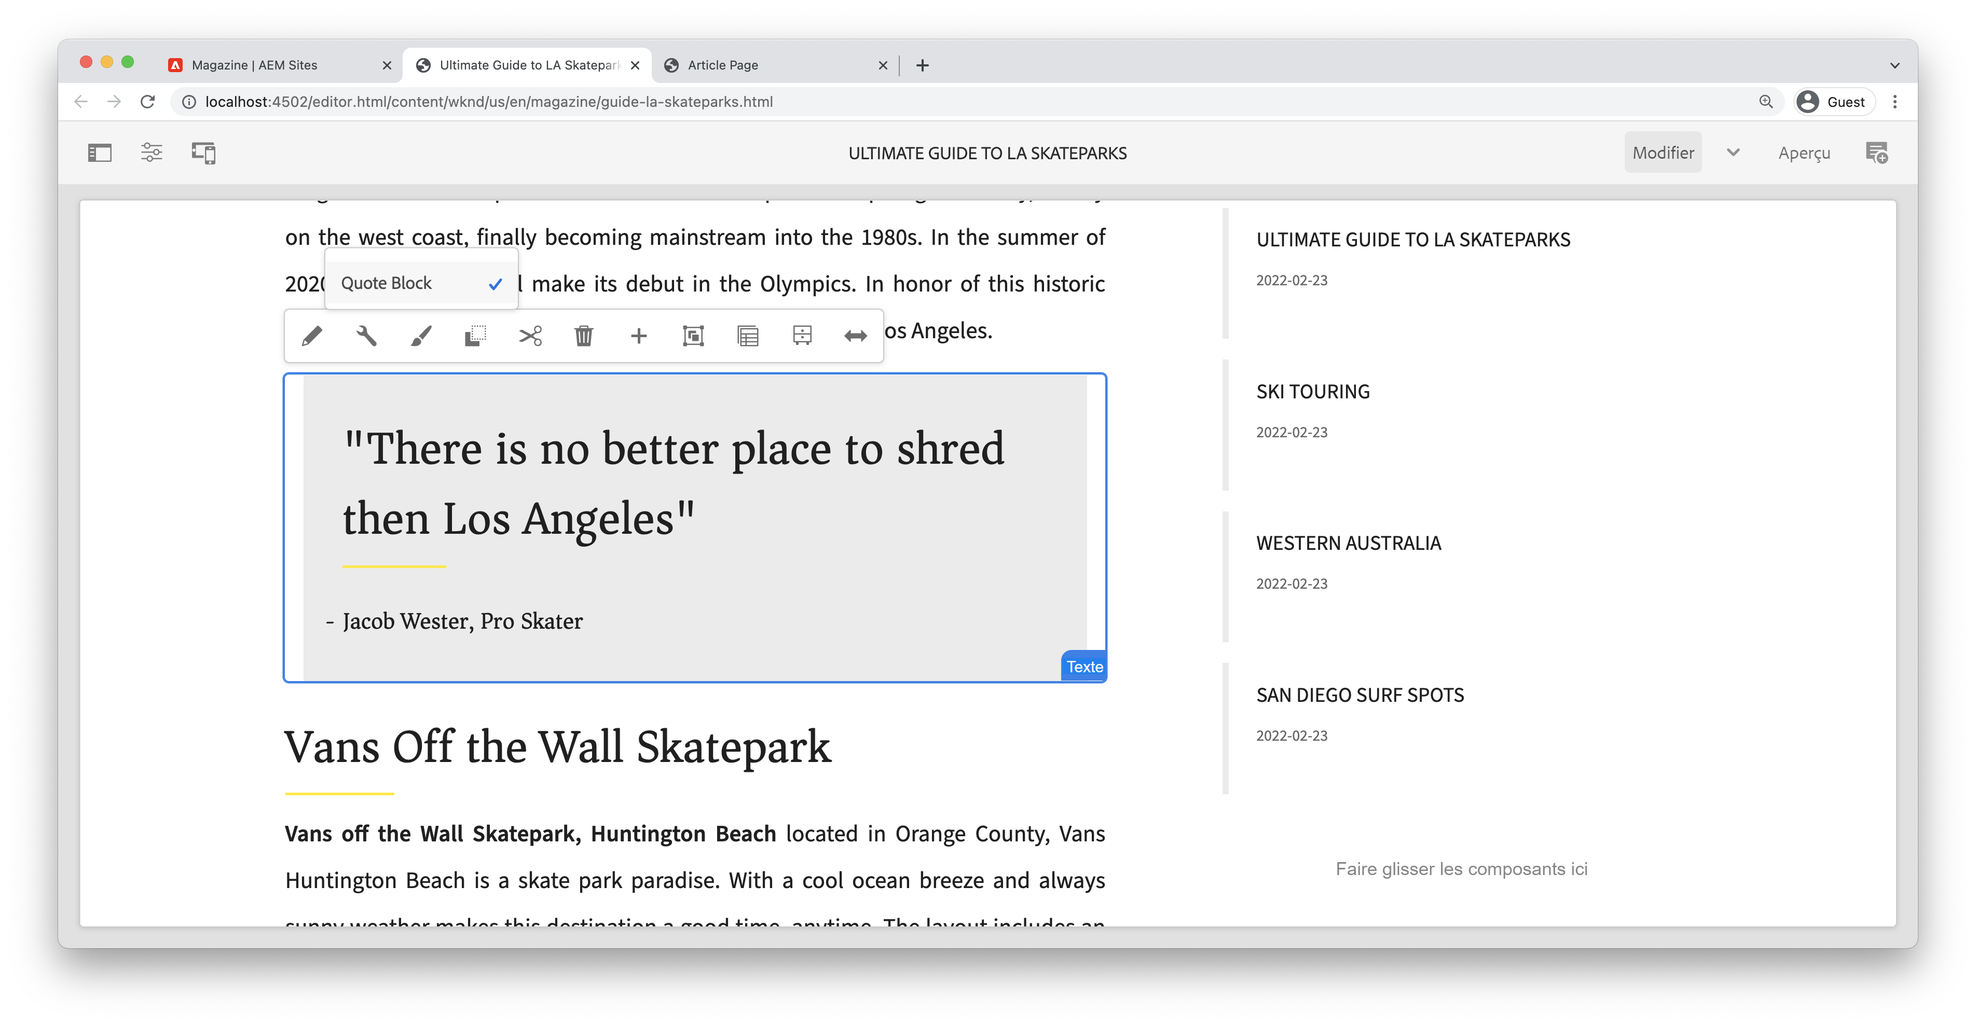Click the Copy component icon

[x=476, y=336]
